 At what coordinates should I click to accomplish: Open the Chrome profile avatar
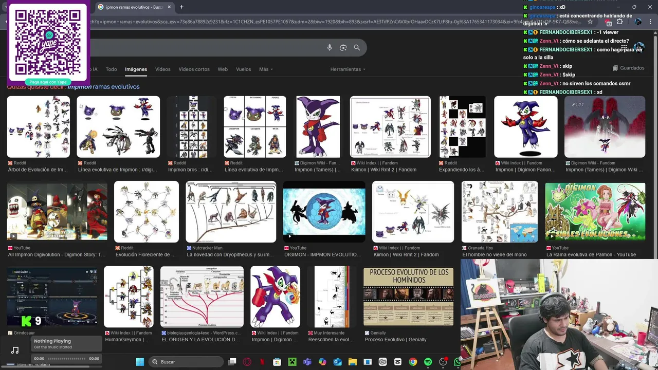coord(638,22)
